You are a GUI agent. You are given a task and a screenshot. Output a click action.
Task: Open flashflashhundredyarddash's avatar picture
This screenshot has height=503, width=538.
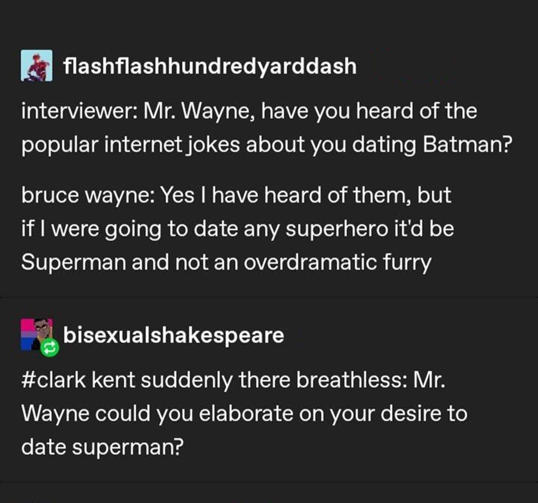tap(36, 65)
